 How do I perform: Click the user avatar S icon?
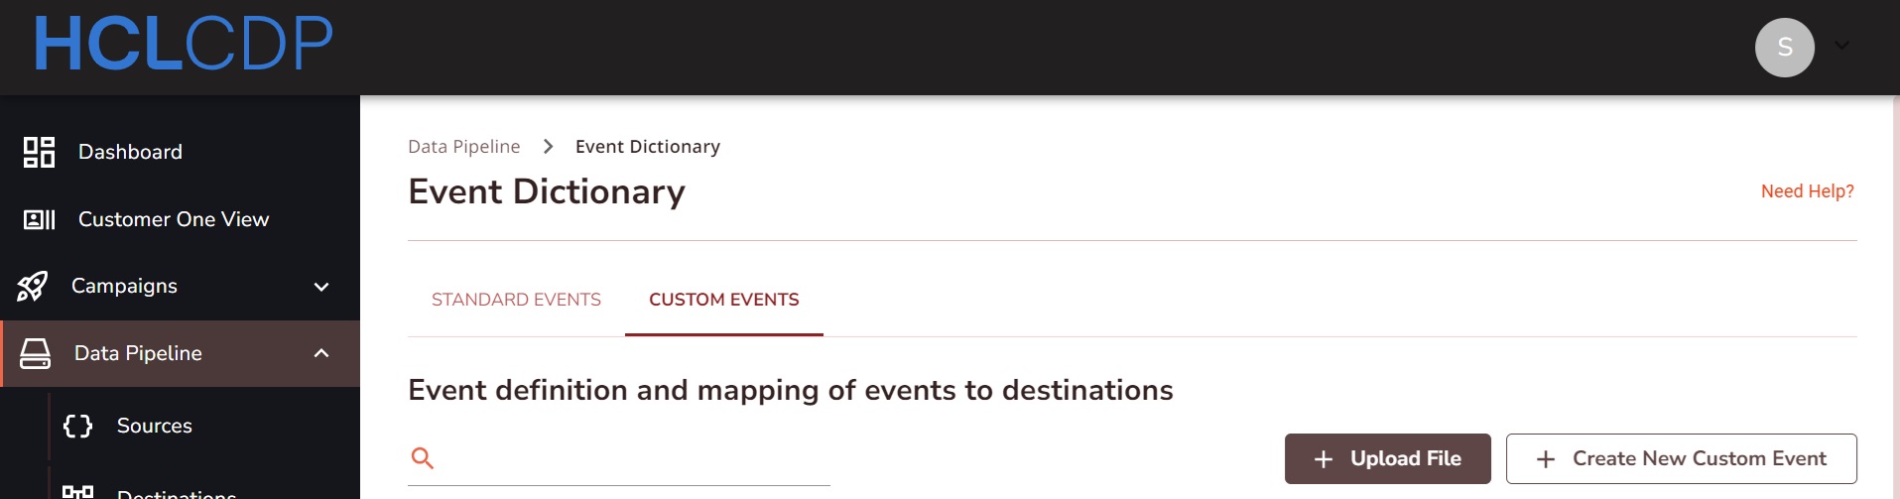(1784, 47)
